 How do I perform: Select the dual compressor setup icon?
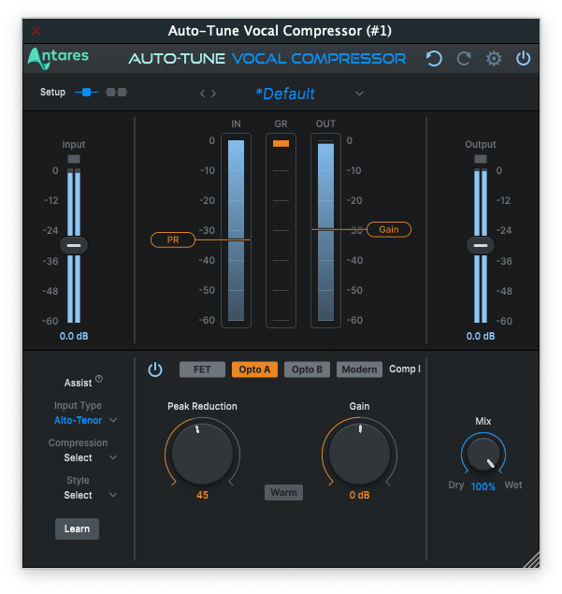pos(116,92)
